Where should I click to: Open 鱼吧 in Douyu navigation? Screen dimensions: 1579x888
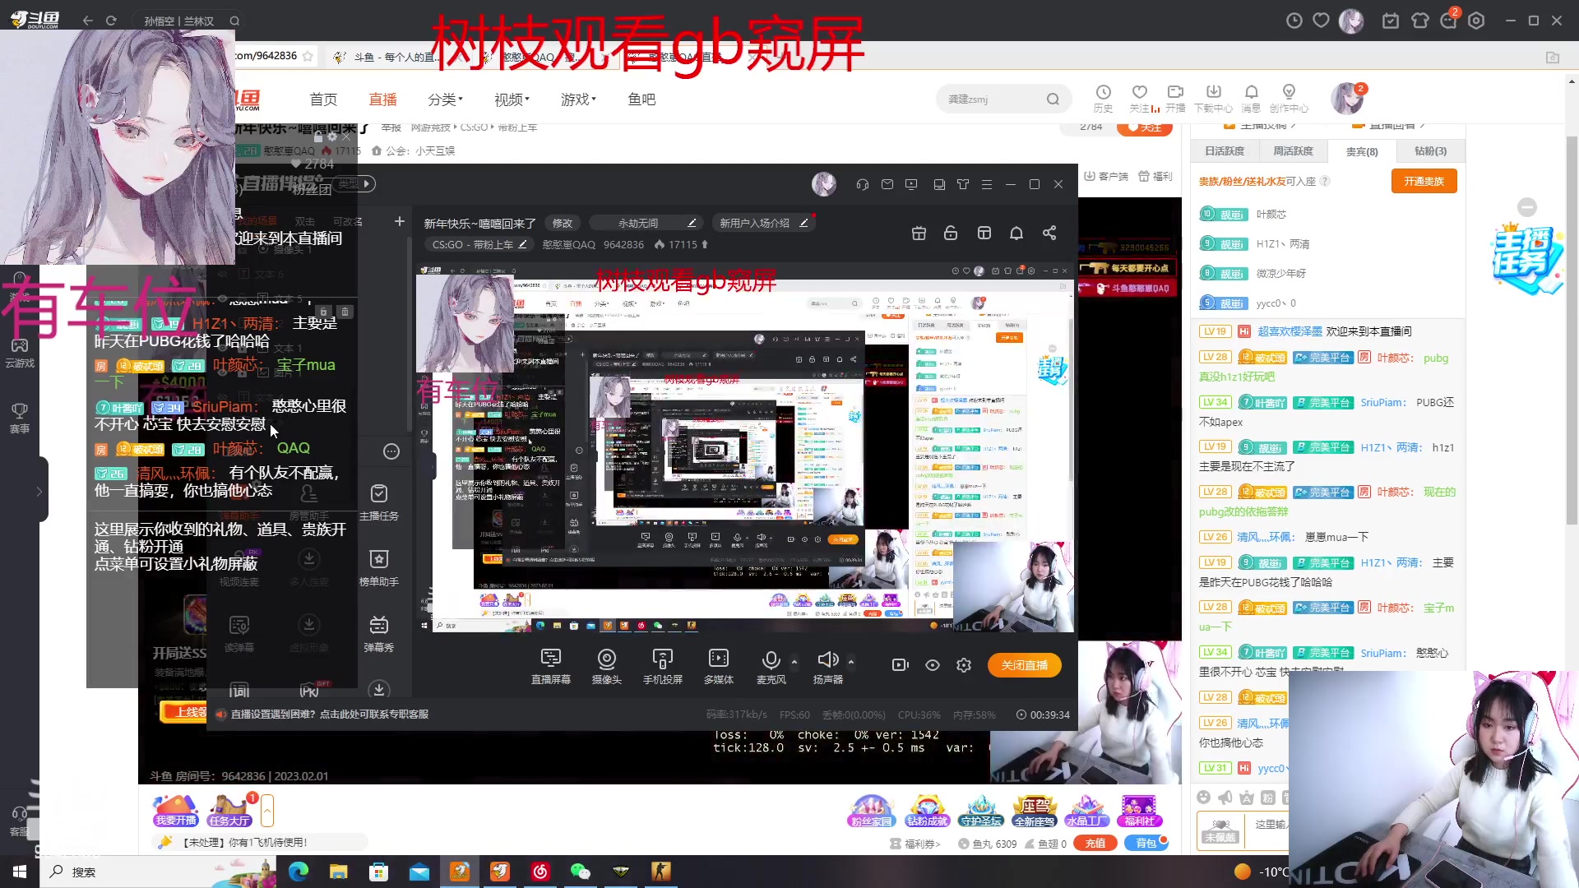point(641,99)
